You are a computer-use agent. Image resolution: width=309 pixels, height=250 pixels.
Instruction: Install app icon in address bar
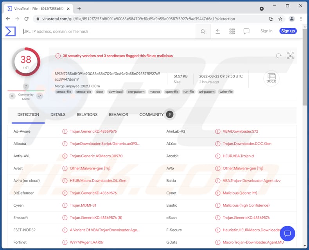(271, 19)
